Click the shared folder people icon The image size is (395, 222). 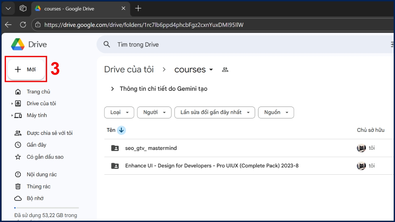point(225,70)
